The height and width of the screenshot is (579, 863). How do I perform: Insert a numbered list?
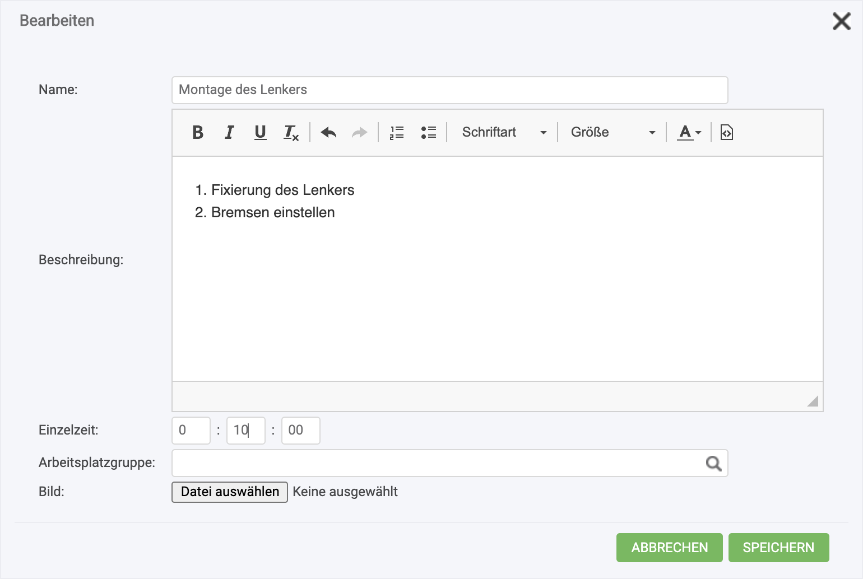point(397,133)
